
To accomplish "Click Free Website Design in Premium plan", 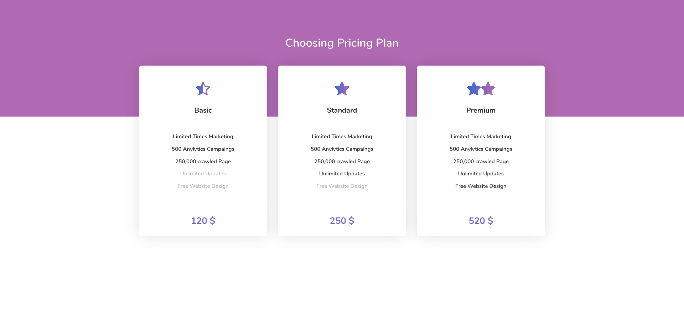I will click(481, 186).
